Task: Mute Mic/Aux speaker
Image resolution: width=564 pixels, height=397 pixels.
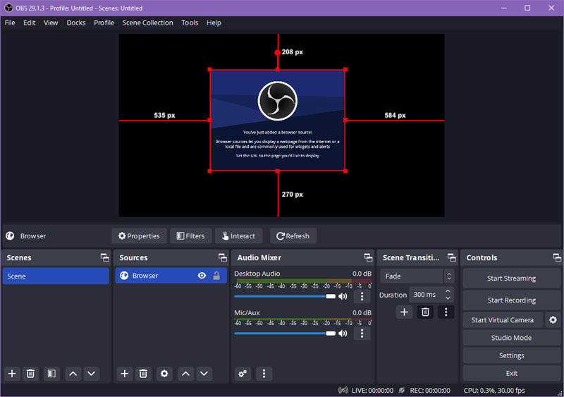Action: [343, 334]
